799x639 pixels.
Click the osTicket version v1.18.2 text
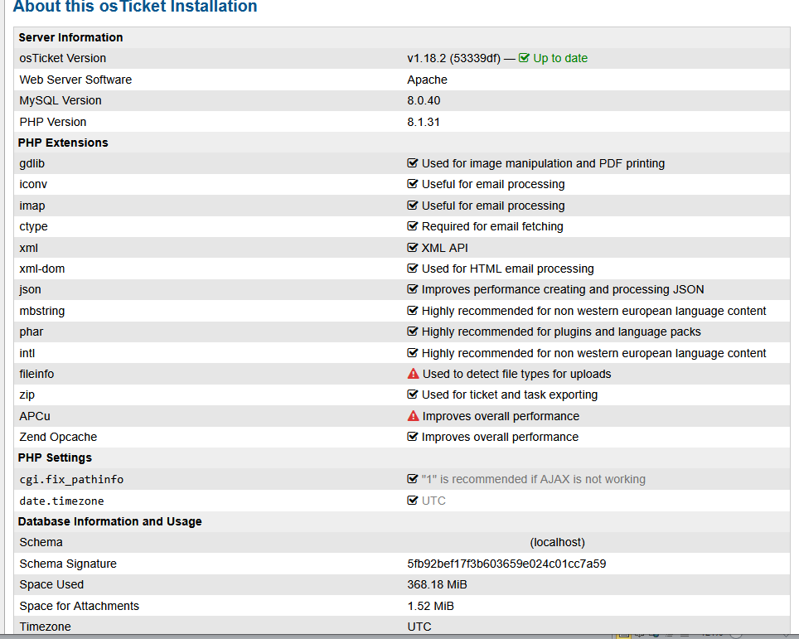coord(453,58)
